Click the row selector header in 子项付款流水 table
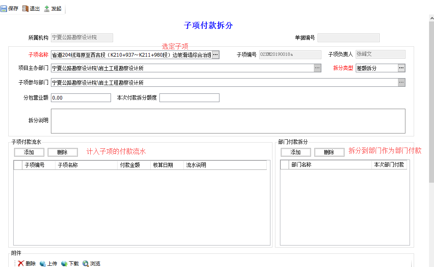The height and width of the screenshot is (267, 434). tap(18, 165)
